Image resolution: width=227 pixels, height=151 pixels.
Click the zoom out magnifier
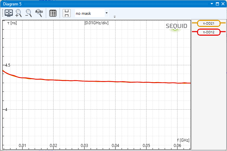[29, 13]
